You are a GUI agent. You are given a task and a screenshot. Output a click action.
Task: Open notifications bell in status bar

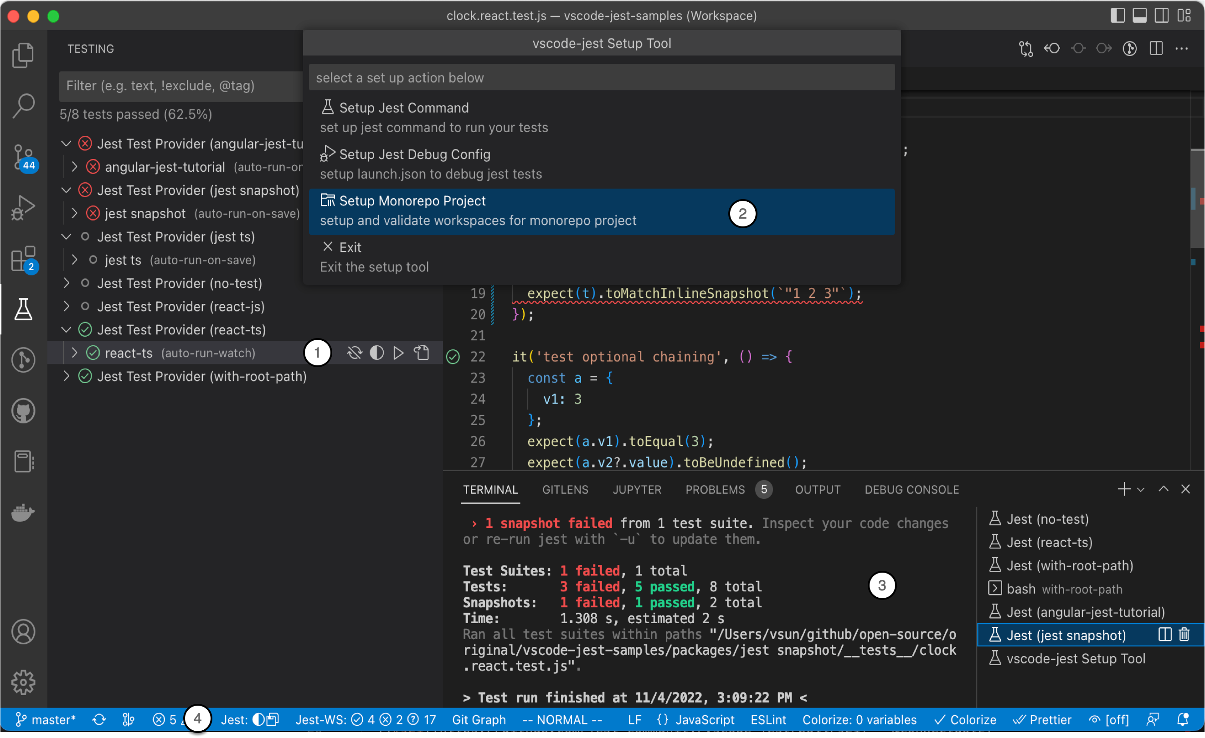pyautogui.click(x=1183, y=719)
